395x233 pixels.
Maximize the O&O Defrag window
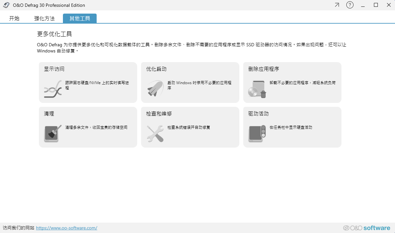(376, 5)
